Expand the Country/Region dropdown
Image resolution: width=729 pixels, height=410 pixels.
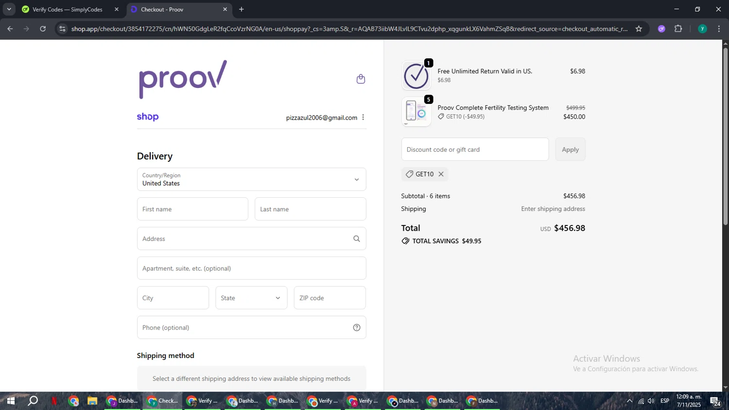251,179
